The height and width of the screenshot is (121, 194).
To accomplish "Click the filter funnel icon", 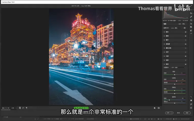I will (27, 108).
